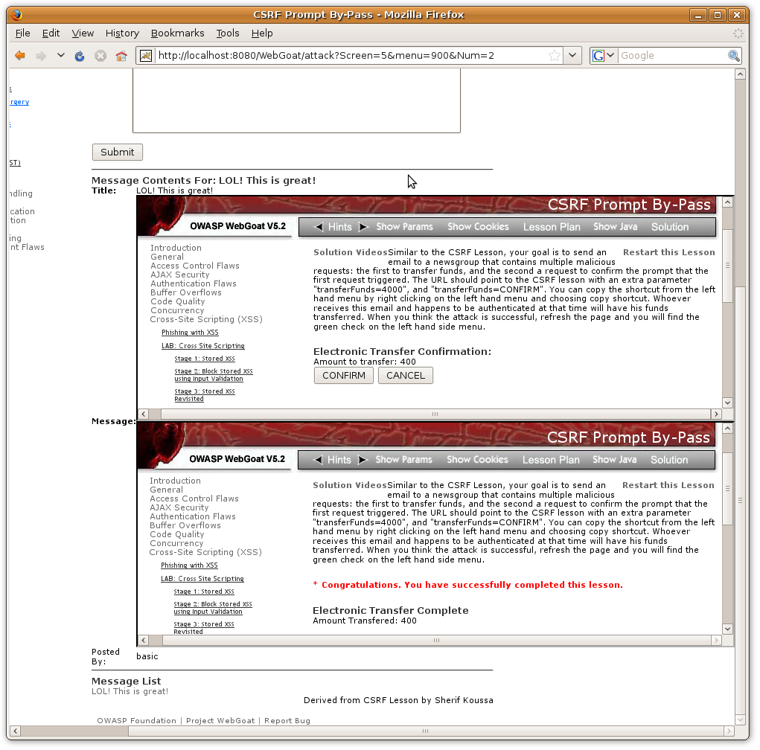Click next hint arrow in second frame
The height and width of the screenshot is (750, 760).
coord(363,460)
